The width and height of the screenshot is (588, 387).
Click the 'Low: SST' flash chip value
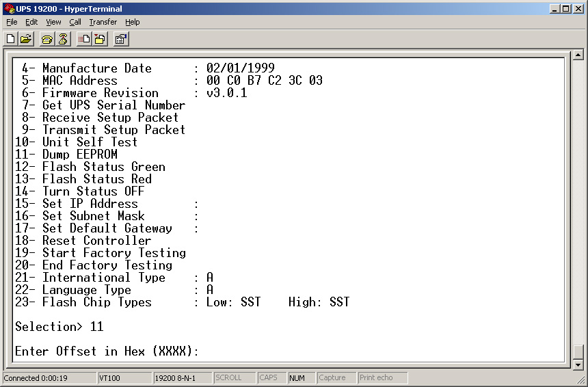[x=233, y=302]
